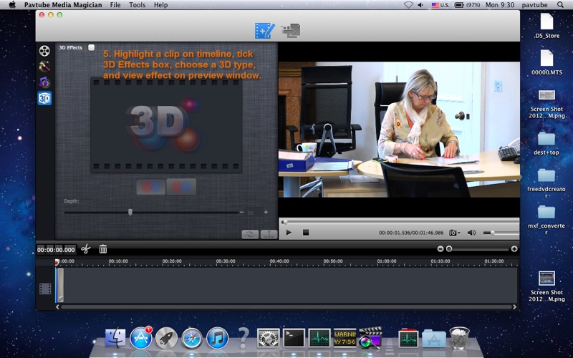Stop the preview playback
The image size is (573, 358).
pos(306,232)
